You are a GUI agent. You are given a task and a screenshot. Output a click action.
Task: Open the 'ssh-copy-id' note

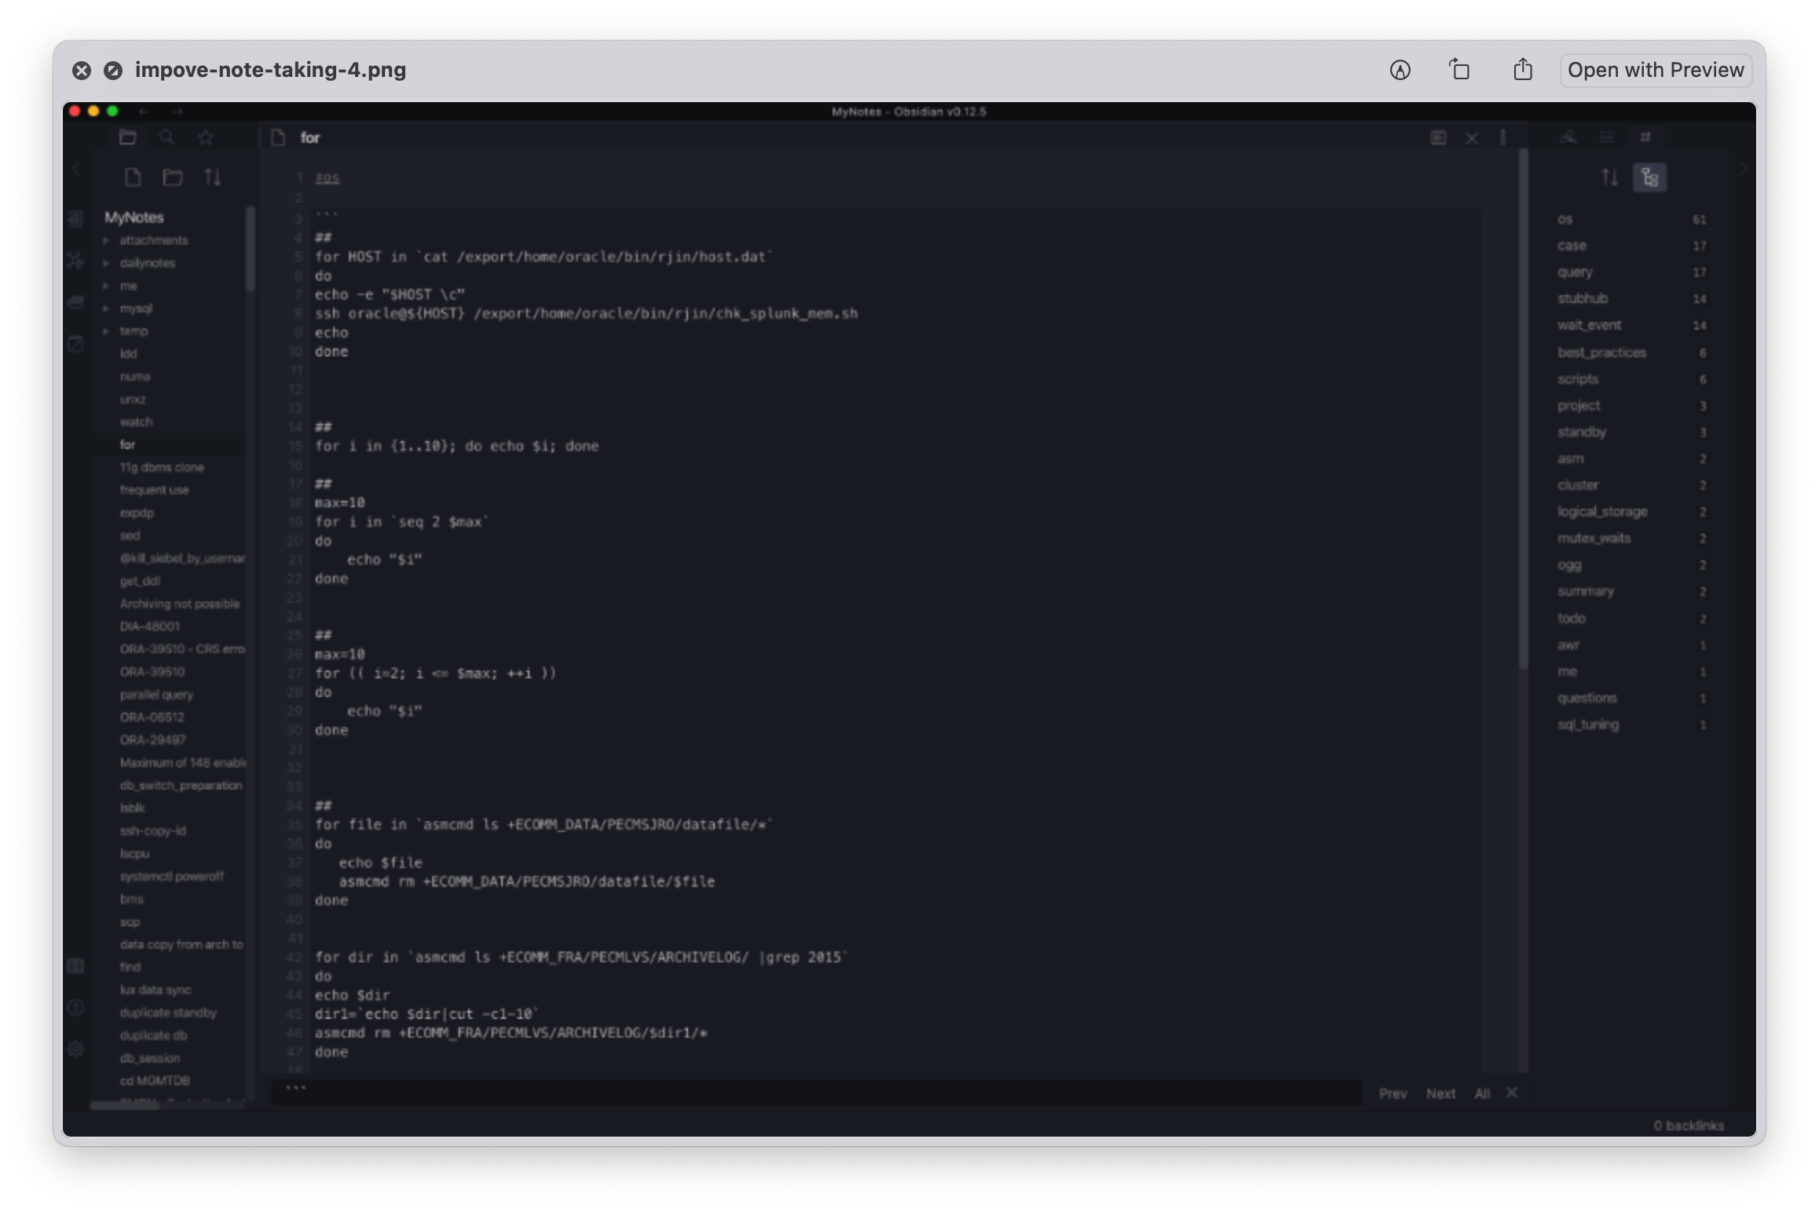tap(153, 831)
